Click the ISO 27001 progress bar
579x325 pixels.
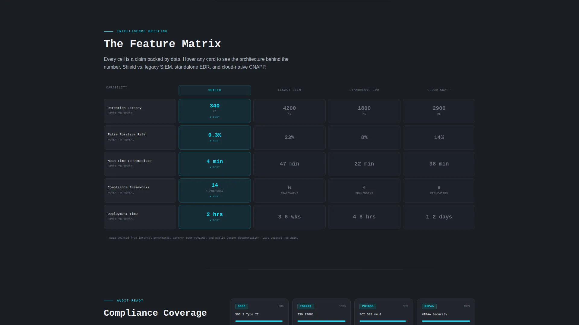(x=321, y=321)
